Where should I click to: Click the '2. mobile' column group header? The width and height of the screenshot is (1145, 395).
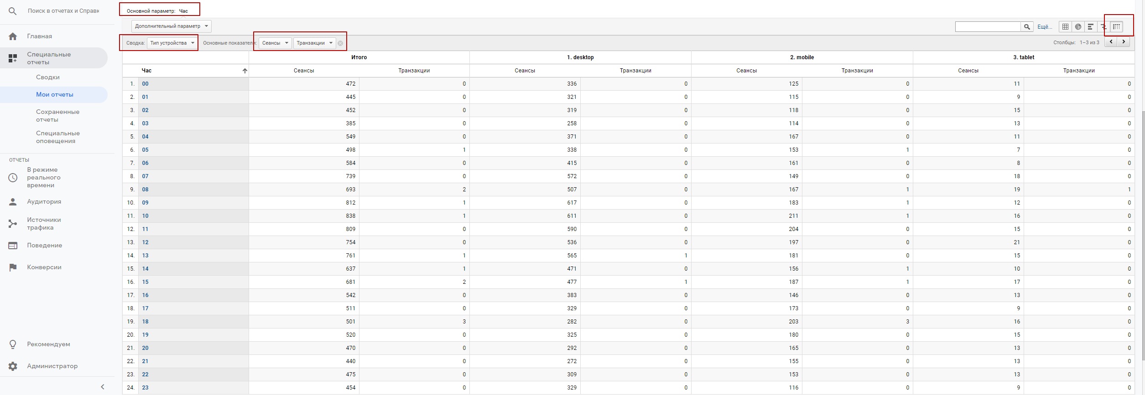[x=802, y=57]
